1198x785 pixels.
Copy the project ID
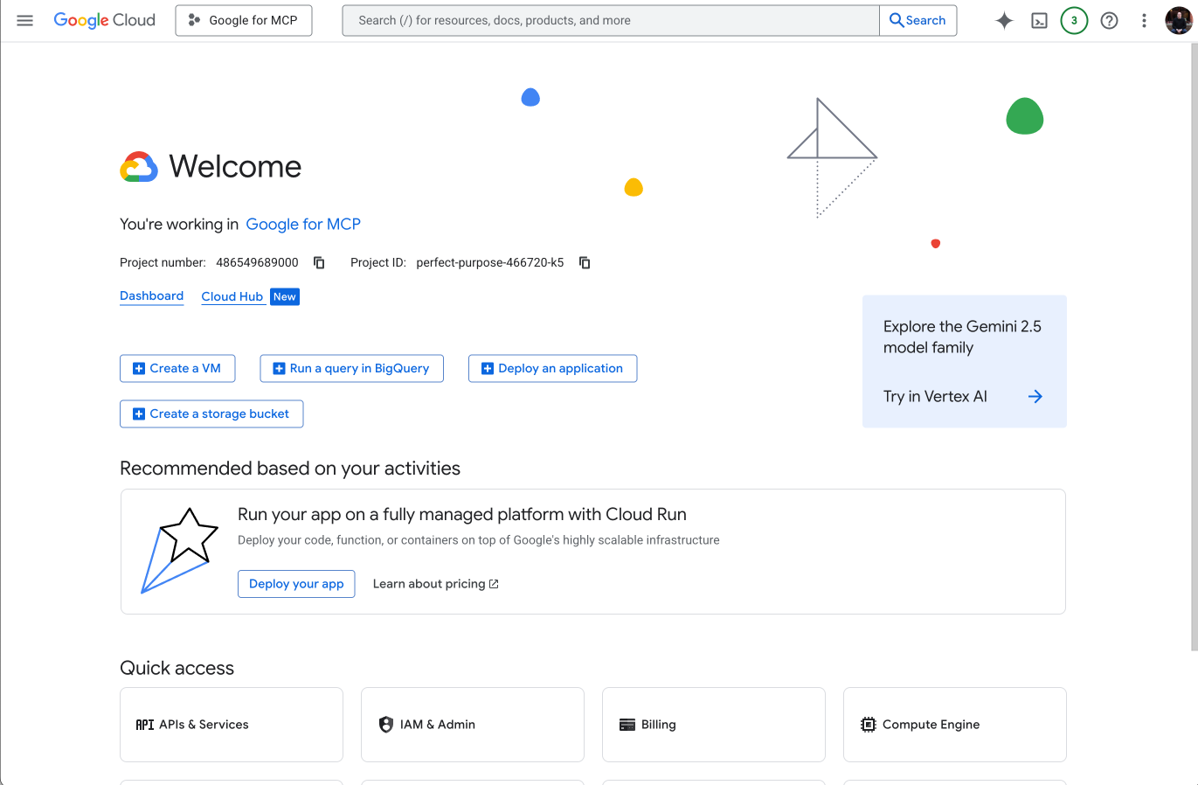(585, 262)
